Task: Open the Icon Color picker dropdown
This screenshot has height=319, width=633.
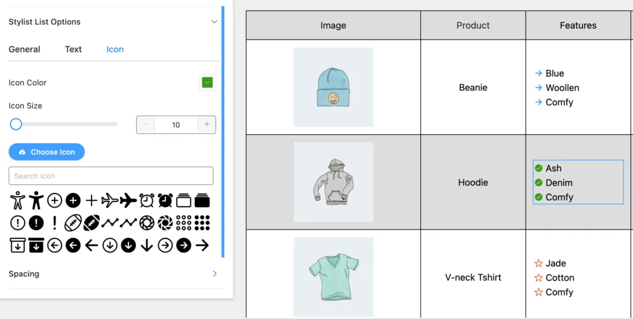Action: click(x=208, y=82)
